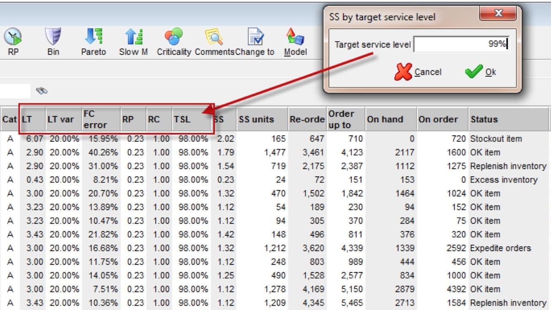Viewport: 551px width, 310px height.
Task: Select the Expedite orders status cell
Action: 500,248
